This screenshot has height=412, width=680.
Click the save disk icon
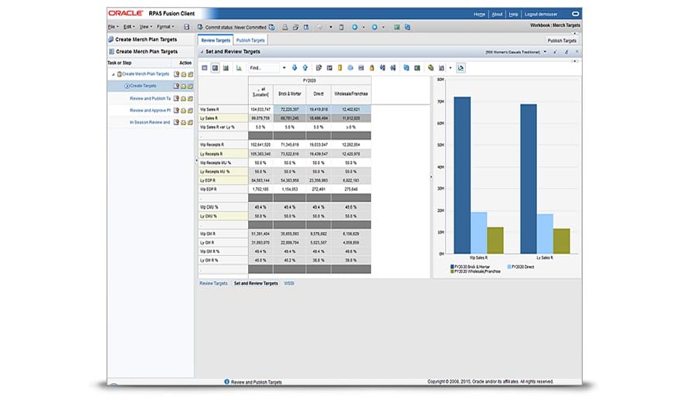click(x=186, y=27)
